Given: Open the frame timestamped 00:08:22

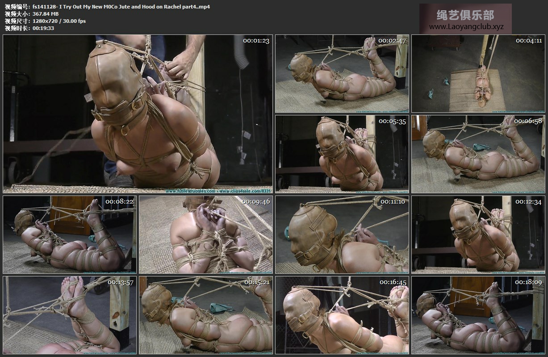Looking at the screenshot, I should (x=70, y=234).
